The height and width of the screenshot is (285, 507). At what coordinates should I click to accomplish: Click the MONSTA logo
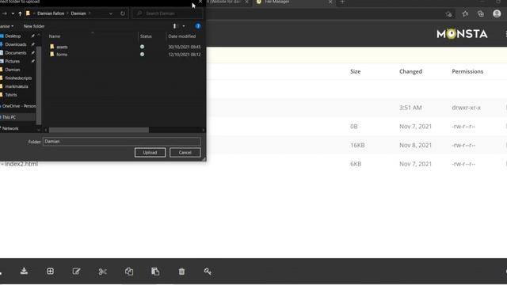[462, 33]
